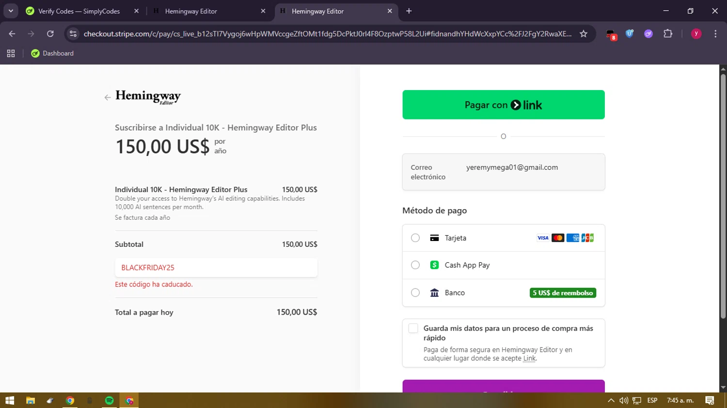Viewport: 727px width, 408px height.
Task: Select the Banco payment radio button
Action: [x=415, y=292]
